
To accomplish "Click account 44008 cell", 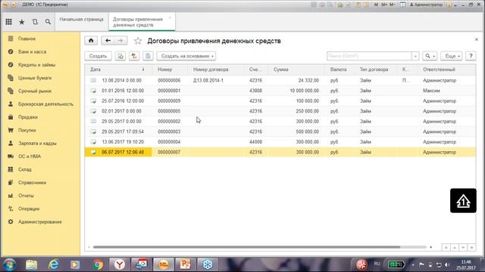I will [x=256, y=142].
